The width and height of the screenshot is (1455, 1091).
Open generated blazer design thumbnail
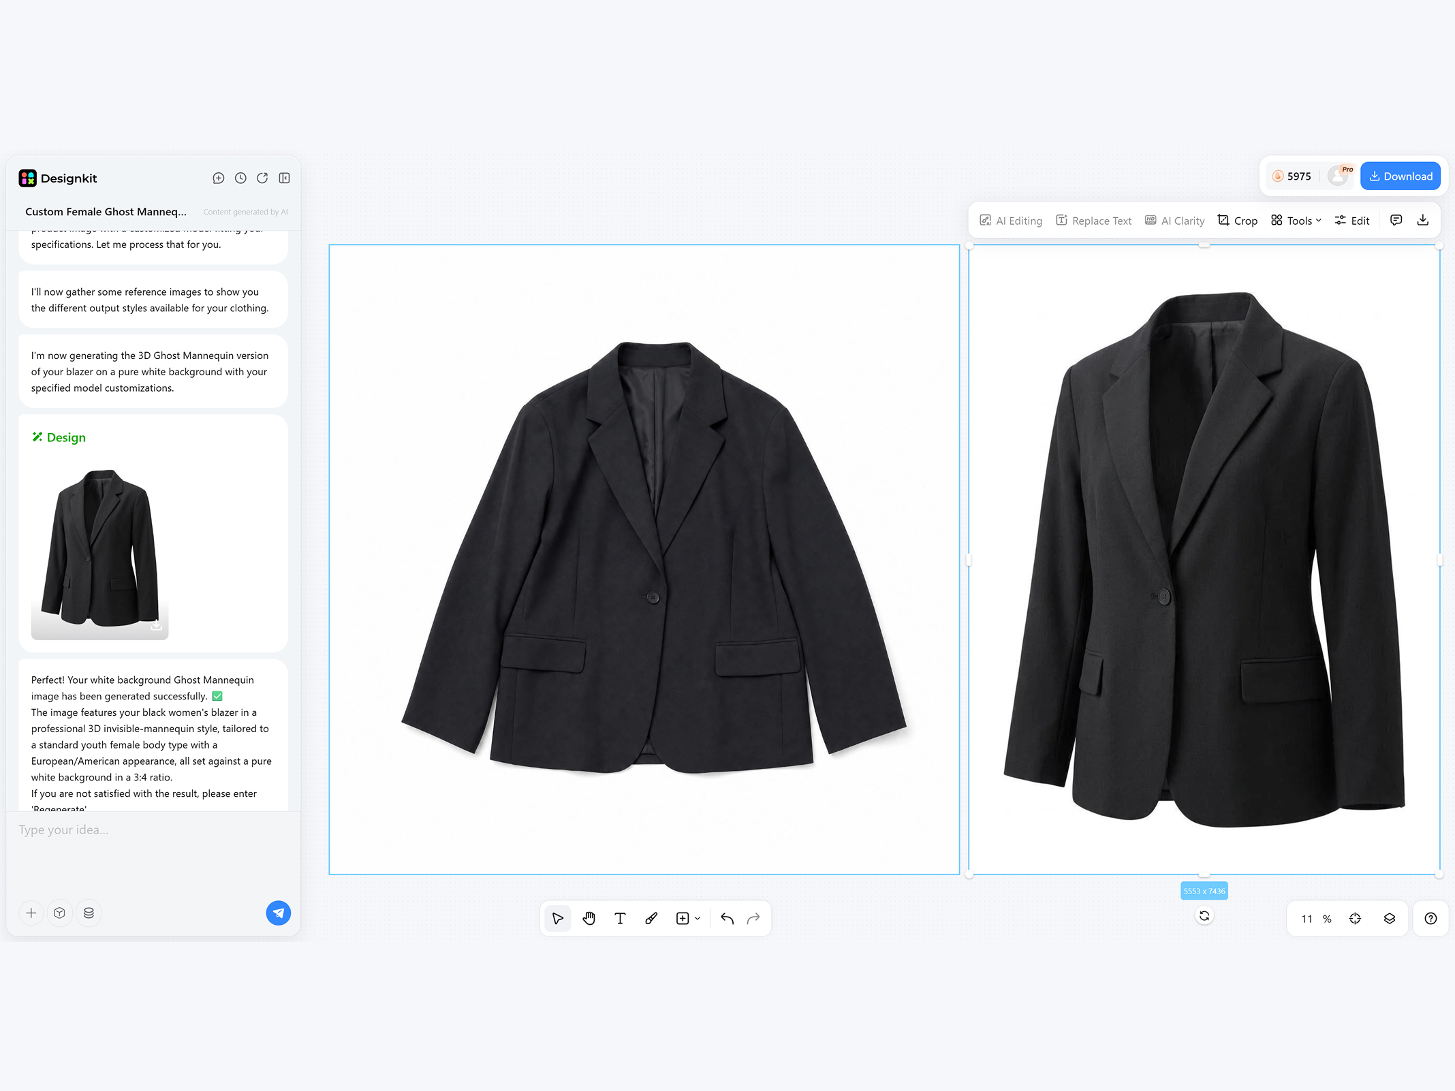(x=99, y=551)
